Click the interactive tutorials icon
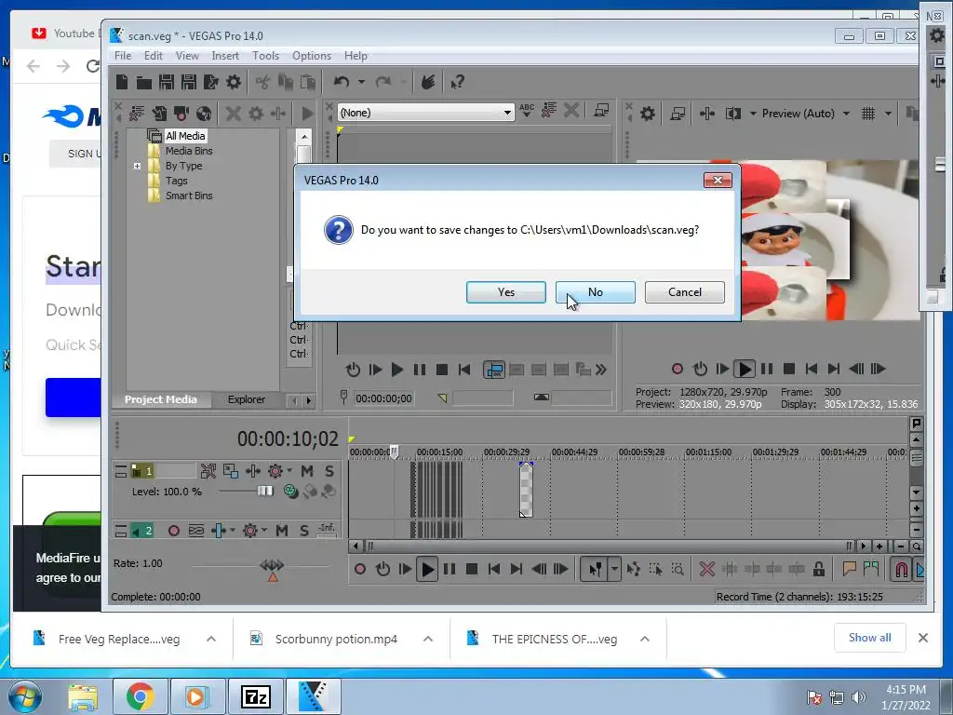This screenshot has width=953, height=715. (428, 82)
